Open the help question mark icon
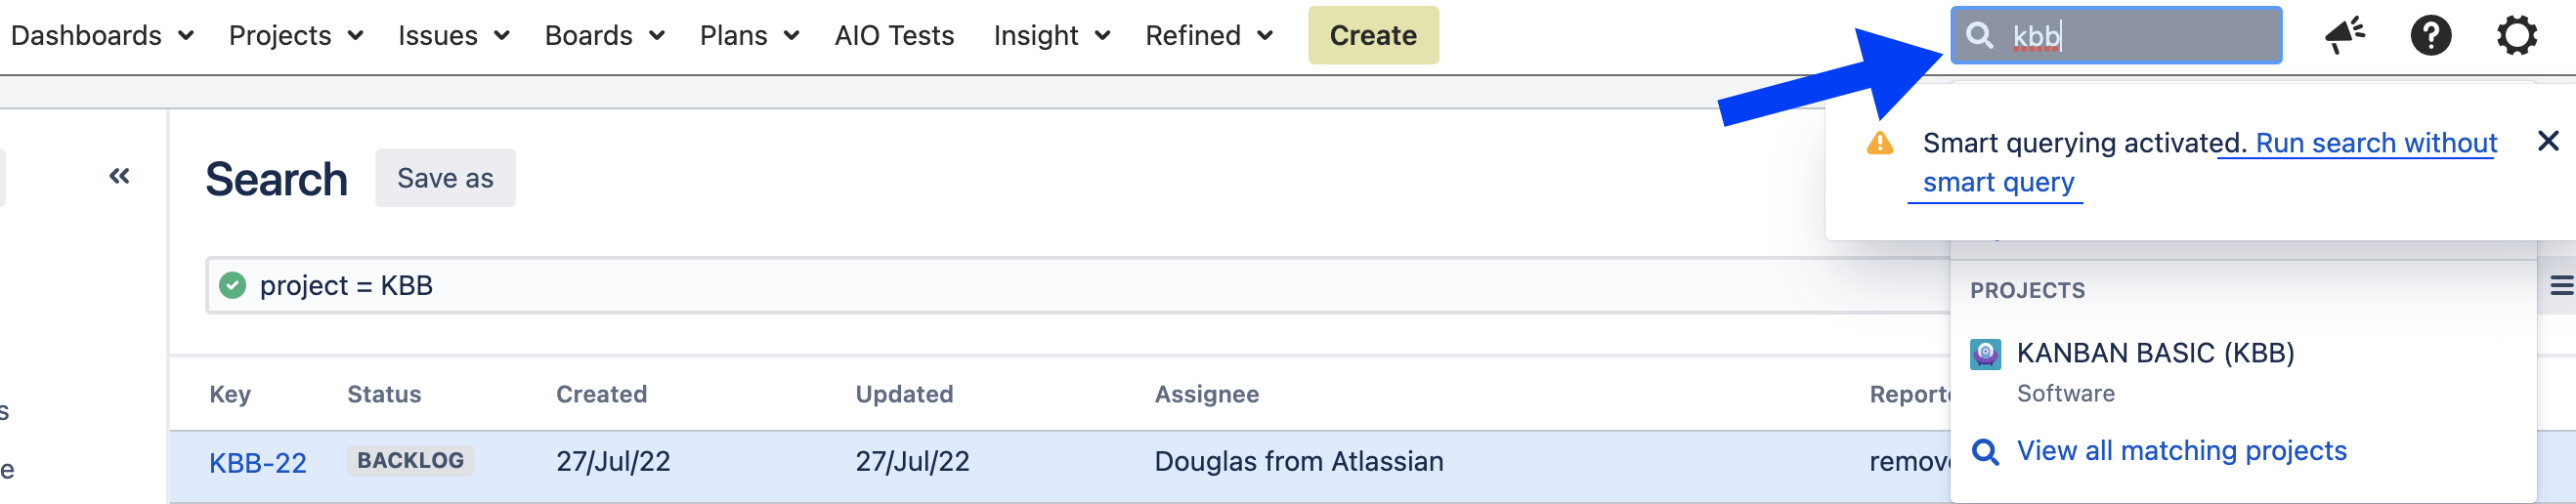This screenshot has width=2576, height=504. tap(2430, 36)
